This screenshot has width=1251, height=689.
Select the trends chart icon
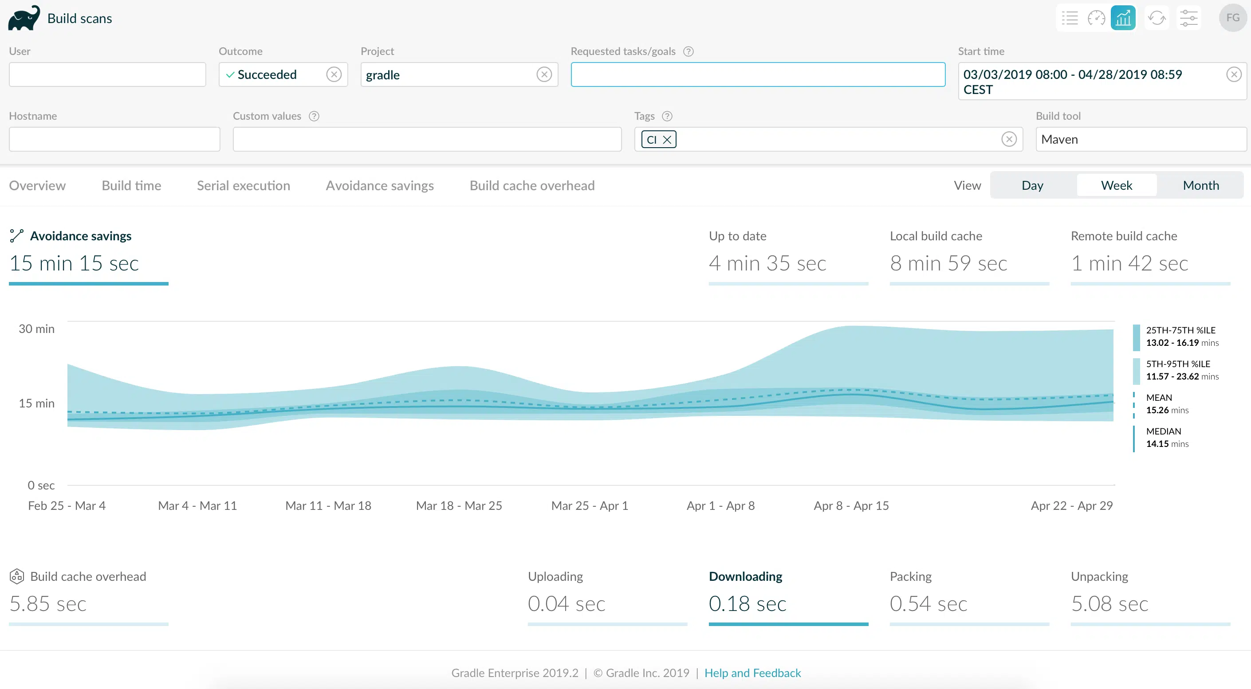[1123, 19]
